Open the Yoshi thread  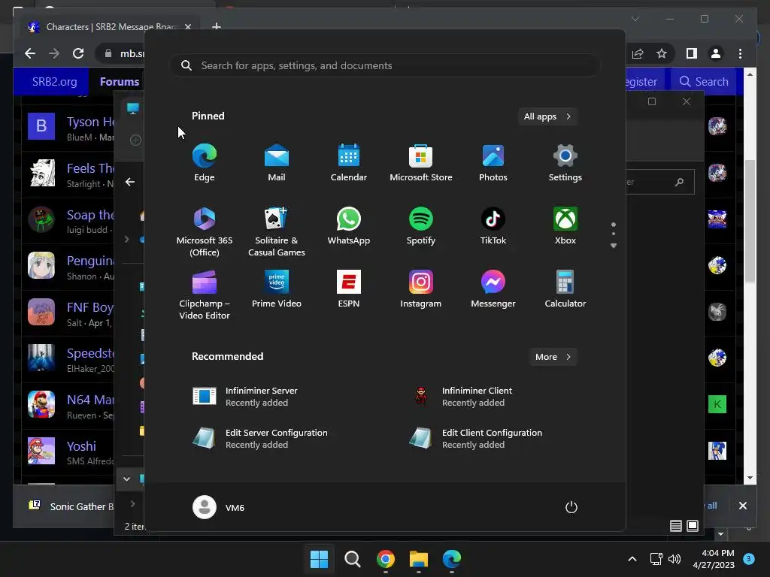click(x=81, y=446)
